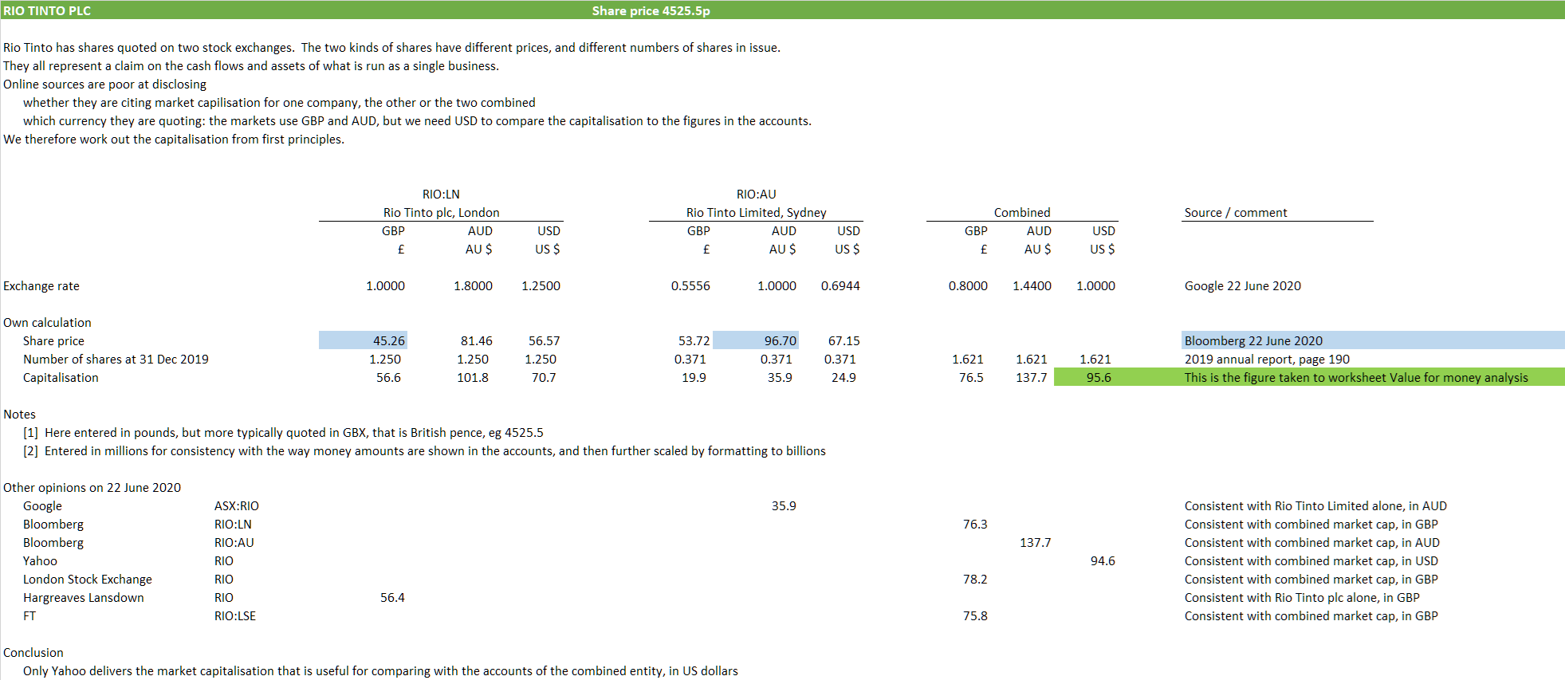This screenshot has height=680, width=1565.
Task: Select exchange rate value 1.4400
Action: [1032, 285]
